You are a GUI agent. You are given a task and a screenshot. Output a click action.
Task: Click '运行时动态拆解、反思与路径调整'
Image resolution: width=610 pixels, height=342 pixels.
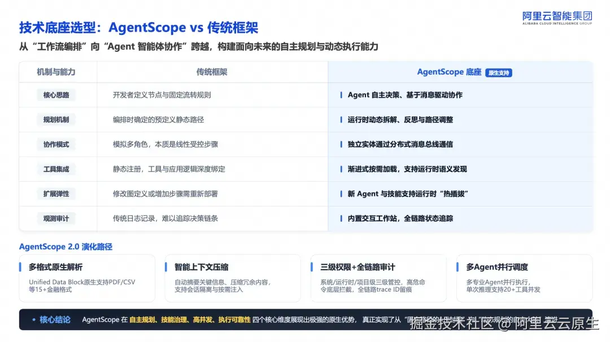[x=400, y=120]
